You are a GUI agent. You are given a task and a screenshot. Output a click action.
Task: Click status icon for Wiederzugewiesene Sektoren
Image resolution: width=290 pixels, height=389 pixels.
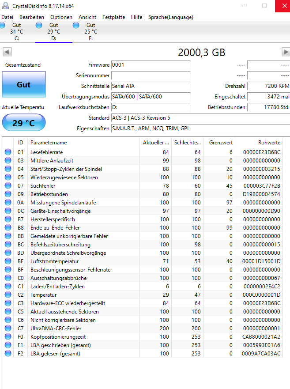[x=8, y=177]
